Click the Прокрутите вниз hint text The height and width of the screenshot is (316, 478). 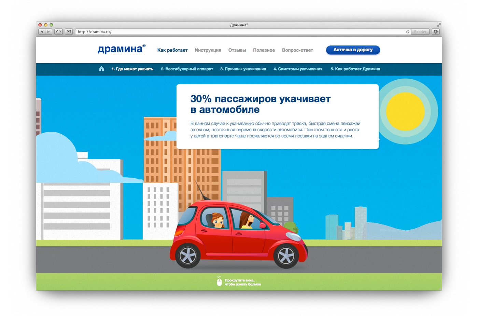tap(243, 282)
